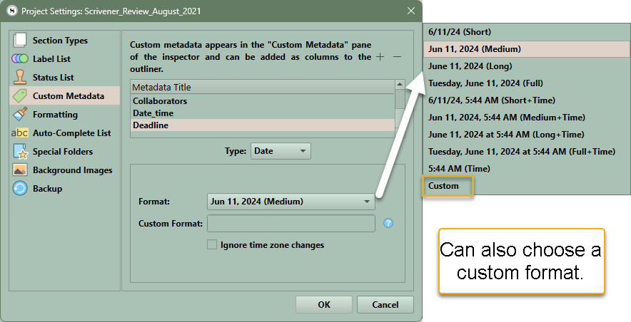Screen dimensions: 631x322
Task: Click the Custom Metadata tag icon
Action: (20, 96)
